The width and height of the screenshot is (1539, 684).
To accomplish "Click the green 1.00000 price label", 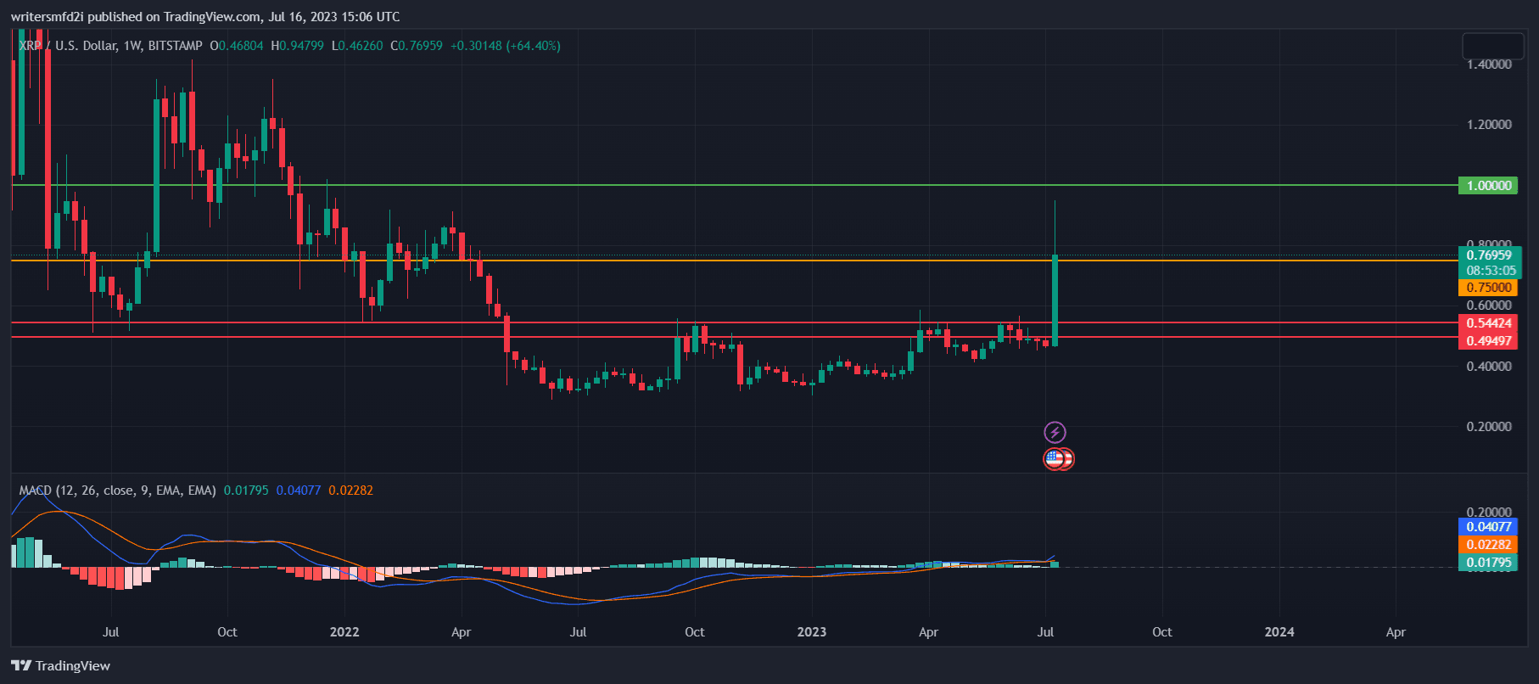I will (x=1488, y=186).
